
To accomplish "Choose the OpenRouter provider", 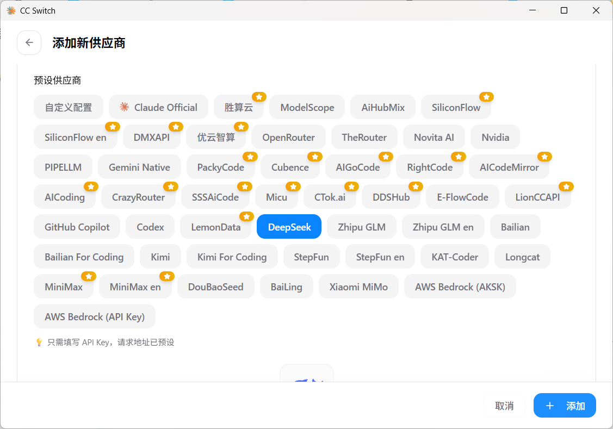I will (x=288, y=137).
